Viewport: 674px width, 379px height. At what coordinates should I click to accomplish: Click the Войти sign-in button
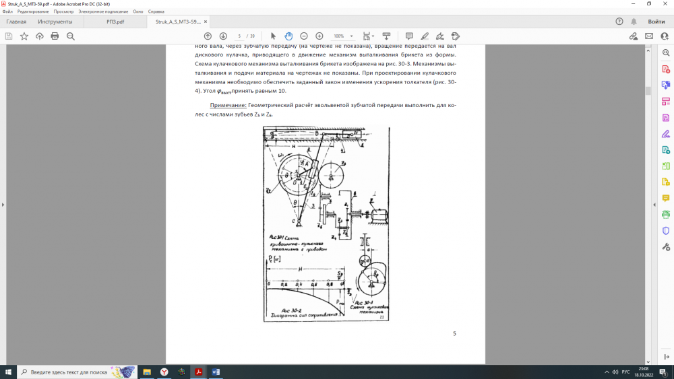(x=656, y=22)
